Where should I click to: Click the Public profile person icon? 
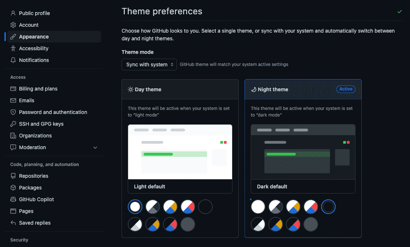point(13,13)
